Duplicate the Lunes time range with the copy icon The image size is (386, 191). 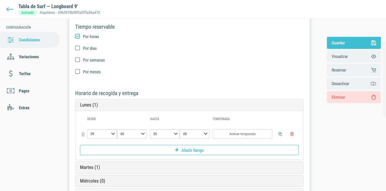280,134
